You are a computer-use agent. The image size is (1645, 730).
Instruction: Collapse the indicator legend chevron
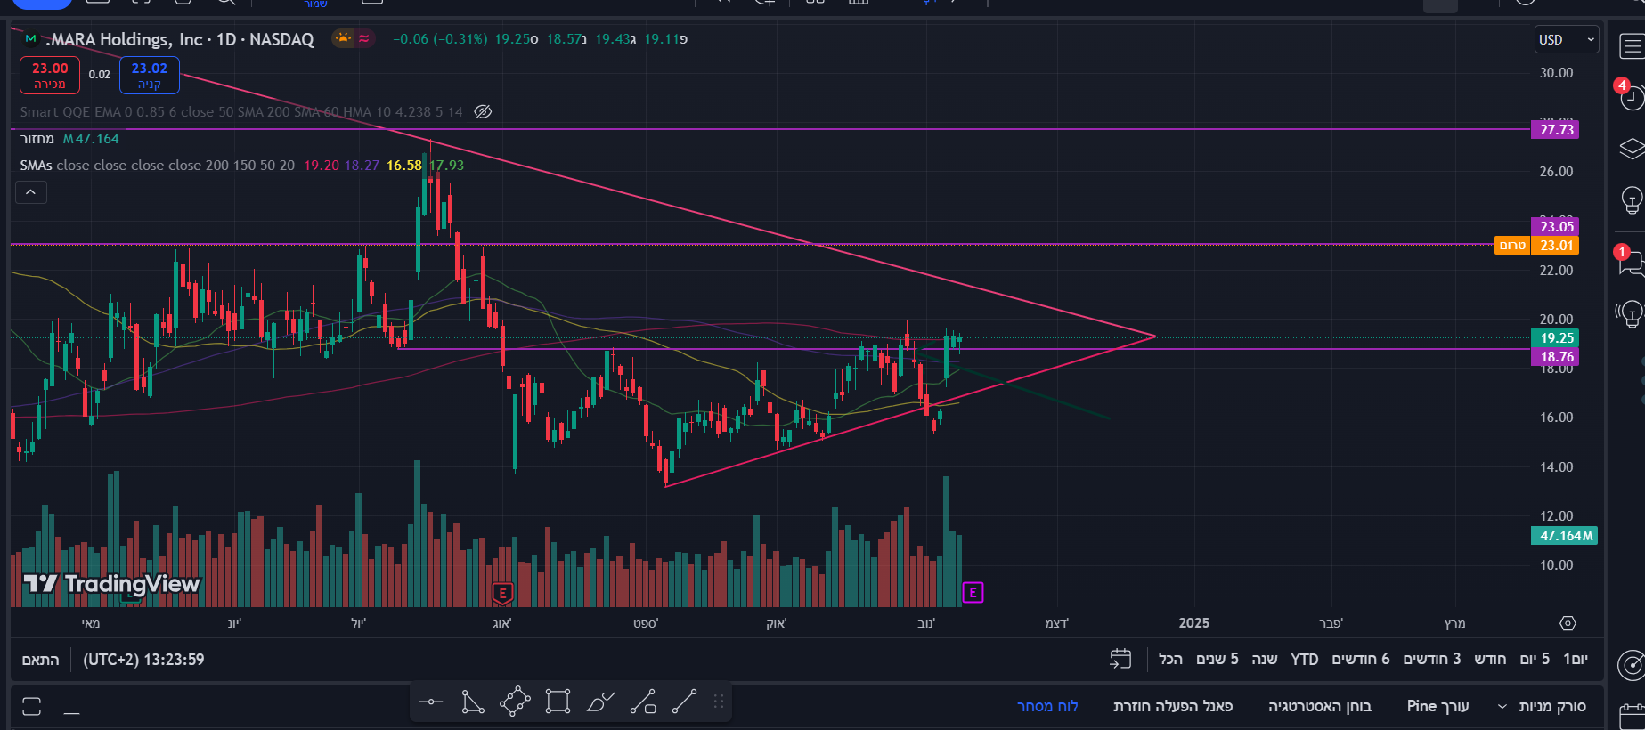click(x=31, y=192)
